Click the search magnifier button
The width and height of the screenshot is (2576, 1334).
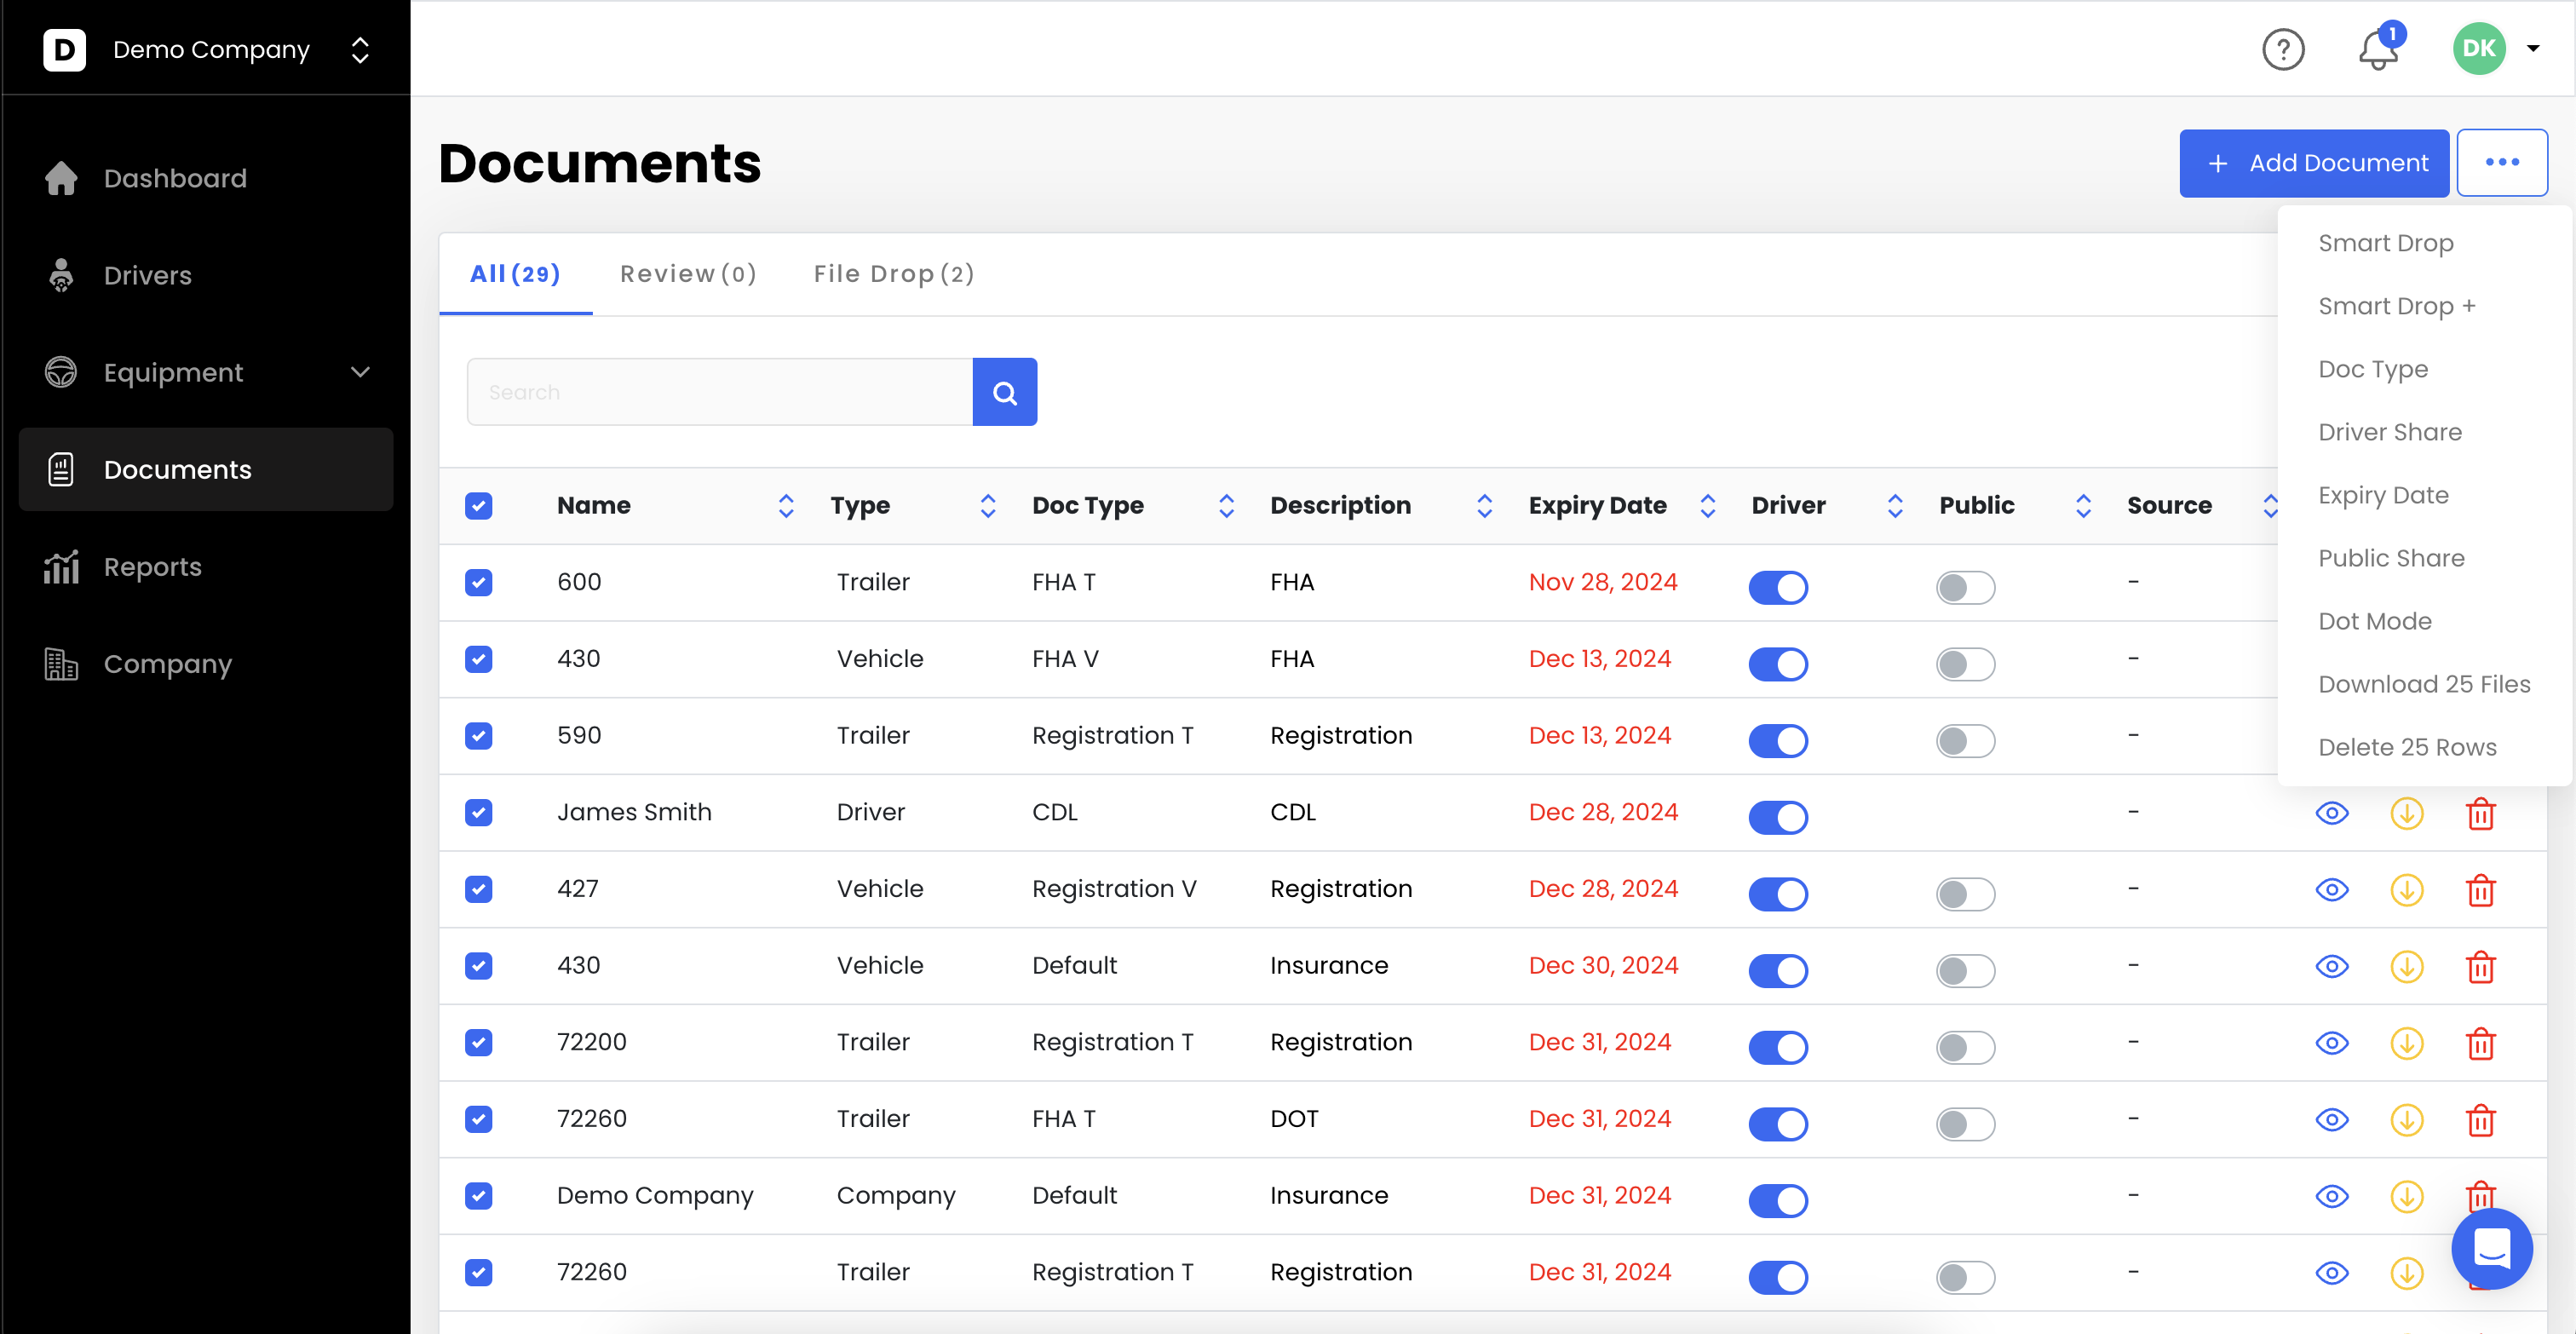tap(1004, 392)
